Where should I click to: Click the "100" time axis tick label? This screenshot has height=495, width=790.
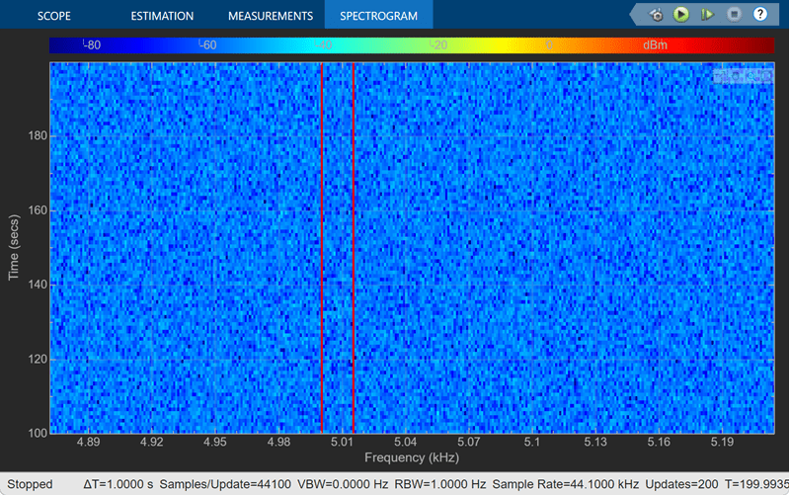[x=38, y=433]
